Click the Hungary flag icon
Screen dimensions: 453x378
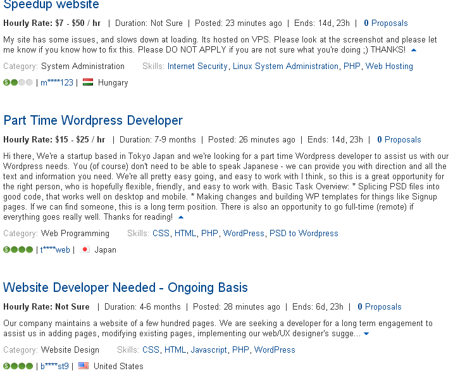pyautogui.click(x=88, y=82)
